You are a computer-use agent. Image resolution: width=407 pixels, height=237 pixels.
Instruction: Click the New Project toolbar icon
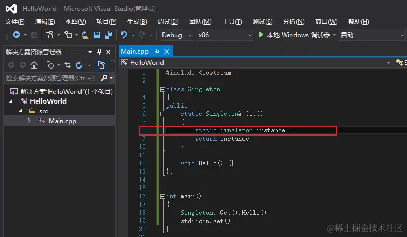pos(50,35)
